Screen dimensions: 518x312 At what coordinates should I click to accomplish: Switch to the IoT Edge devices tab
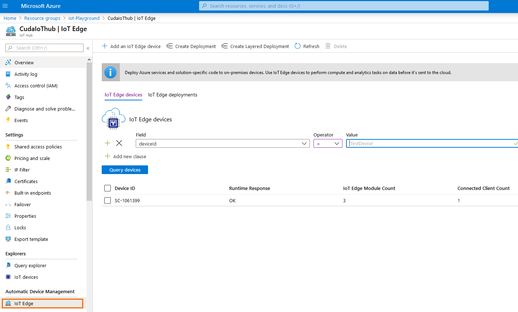(x=123, y=95)
